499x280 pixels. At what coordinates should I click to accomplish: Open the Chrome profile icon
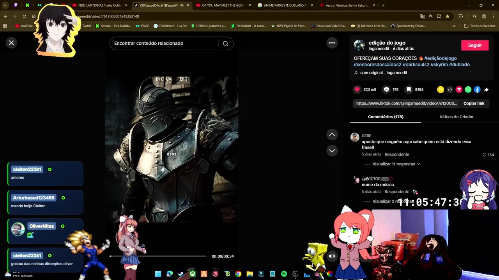point(484,16)
